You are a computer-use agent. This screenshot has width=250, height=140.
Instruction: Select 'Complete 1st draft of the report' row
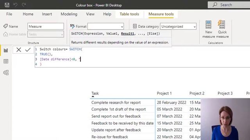[x=118, y=109]
